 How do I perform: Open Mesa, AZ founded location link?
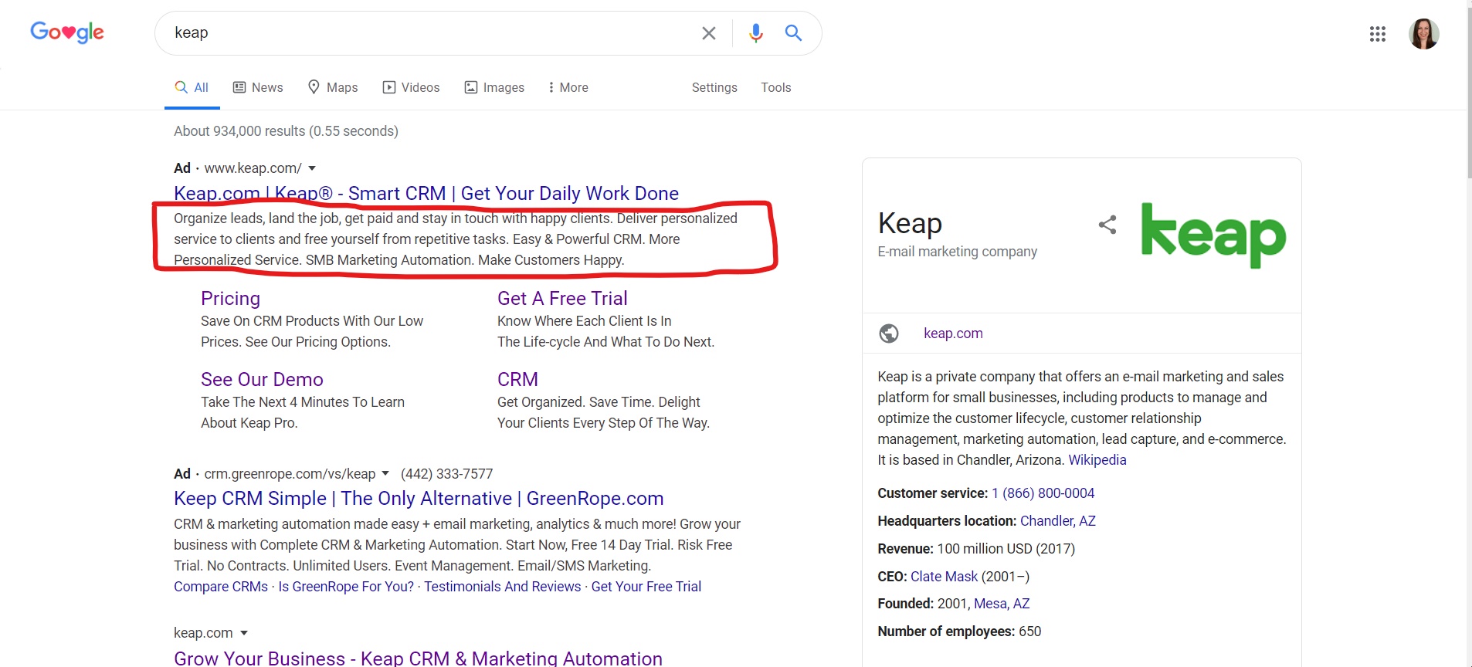[1002, 604]
